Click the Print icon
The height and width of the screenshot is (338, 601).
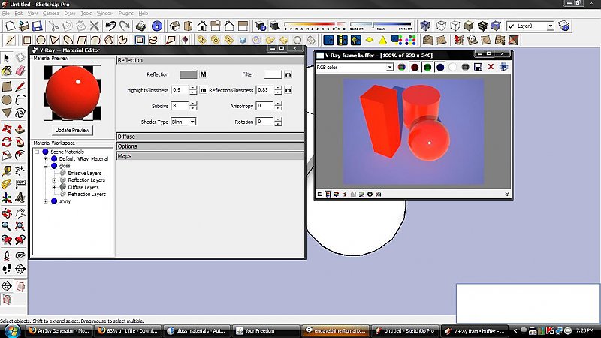tap(140, 26)
